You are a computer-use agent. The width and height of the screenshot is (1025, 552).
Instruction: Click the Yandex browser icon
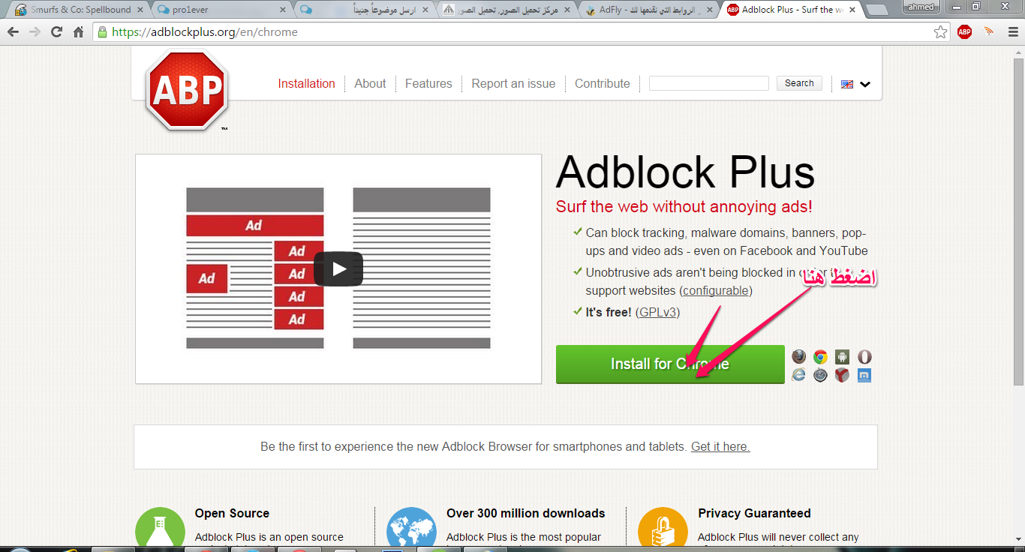[x=842, y=375]
